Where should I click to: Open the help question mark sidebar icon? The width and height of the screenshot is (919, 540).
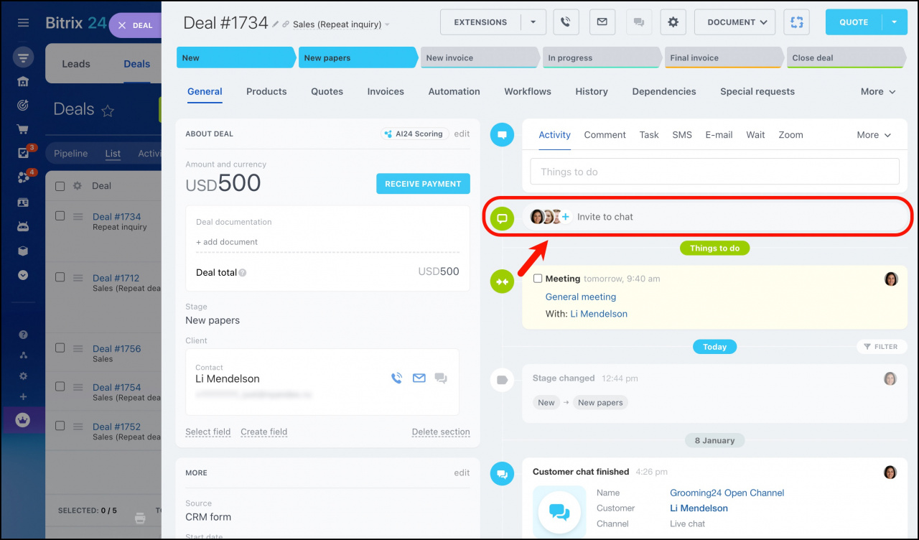tap(23, 335)
